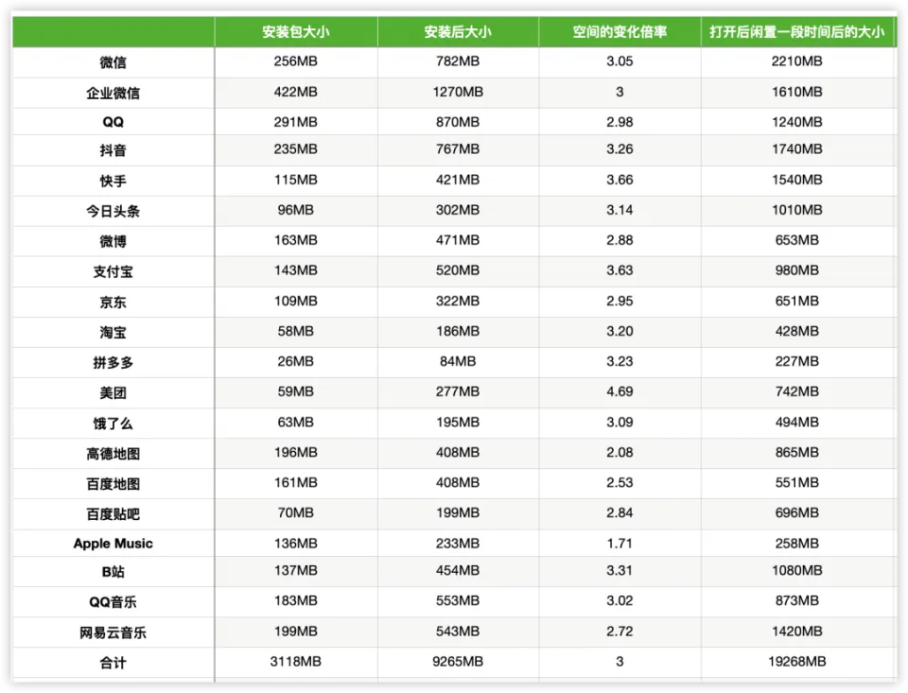Select the 1.71 ratio for Apple Music
Screen dimensions: 908x693
tap(620, 543)
